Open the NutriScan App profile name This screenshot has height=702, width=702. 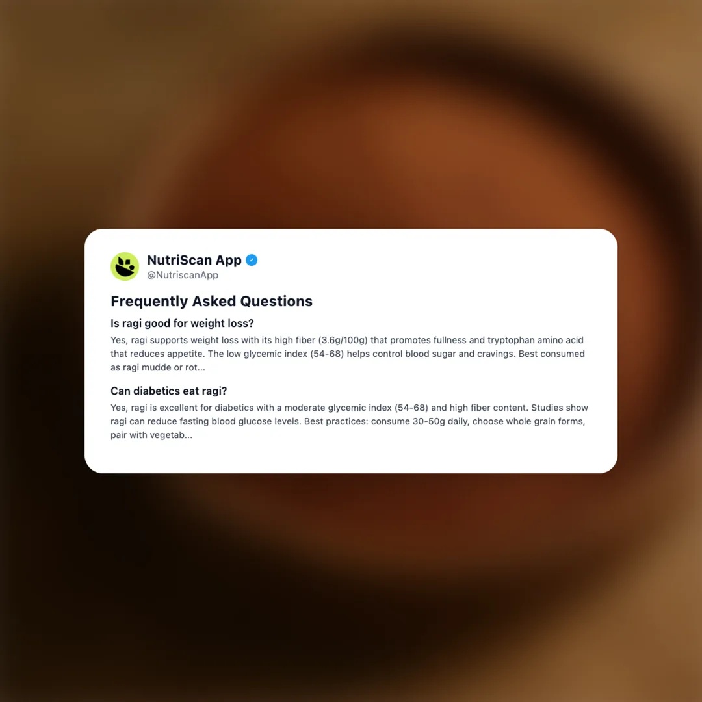click(194, 260)
